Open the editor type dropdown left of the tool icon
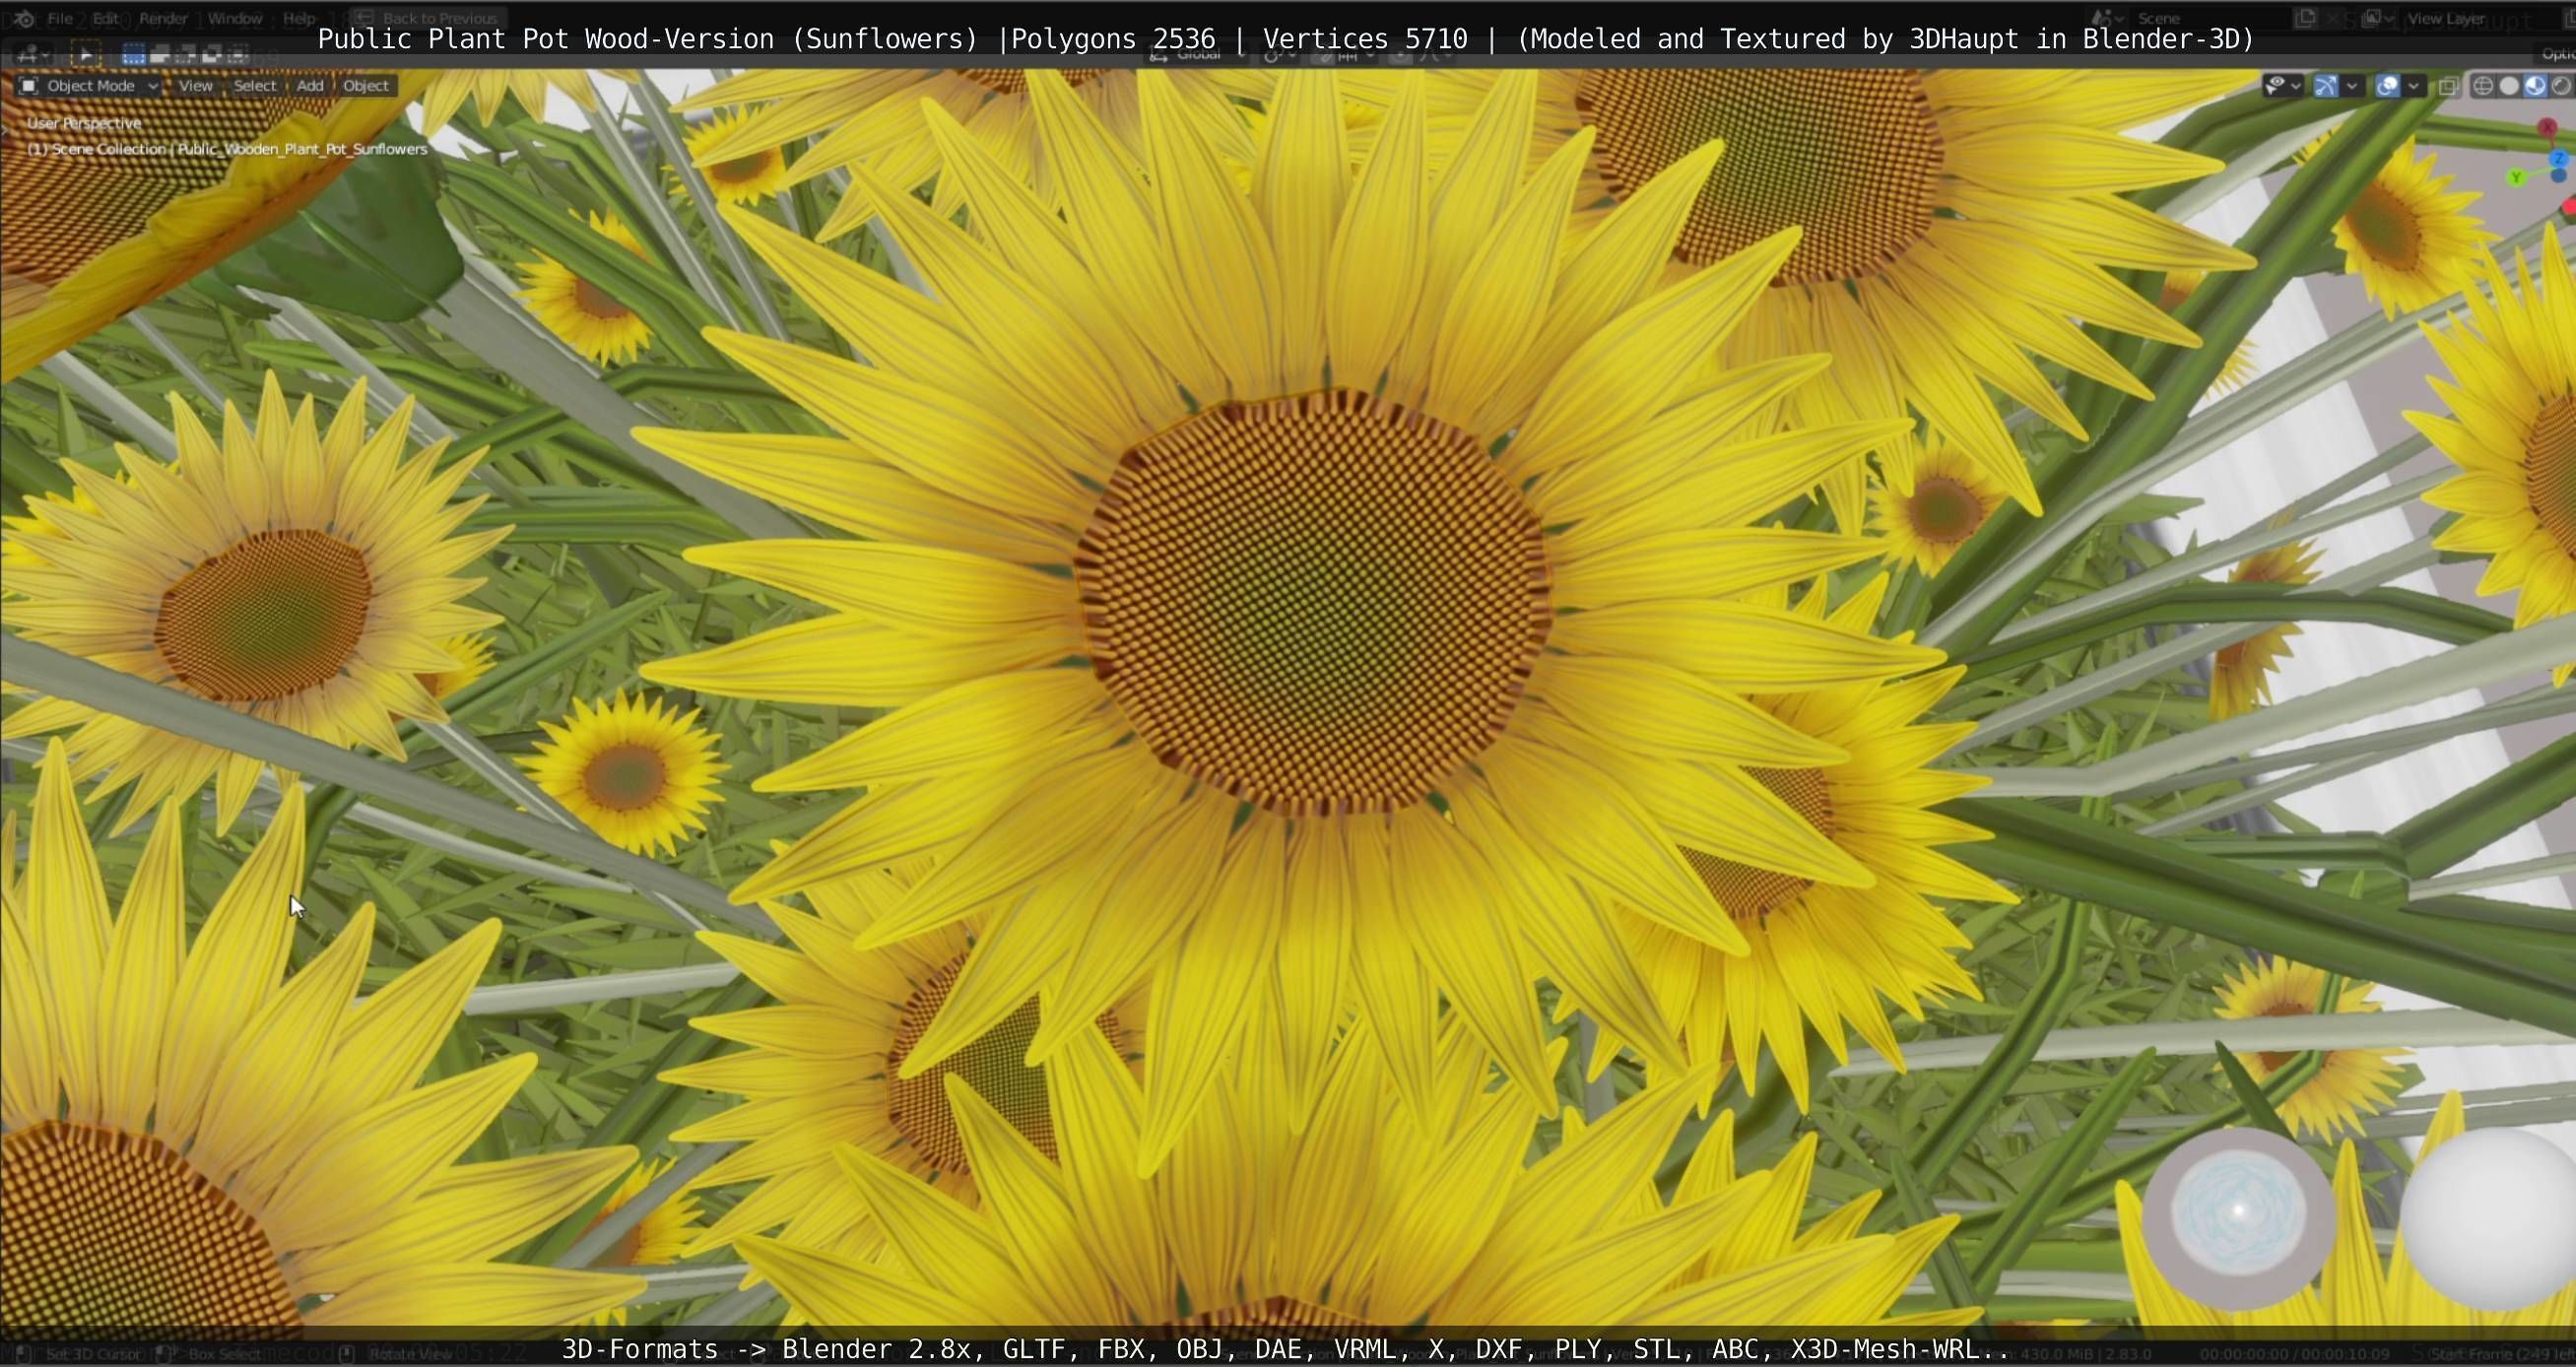This screenshot has height=1367, width=2576. 32,55
